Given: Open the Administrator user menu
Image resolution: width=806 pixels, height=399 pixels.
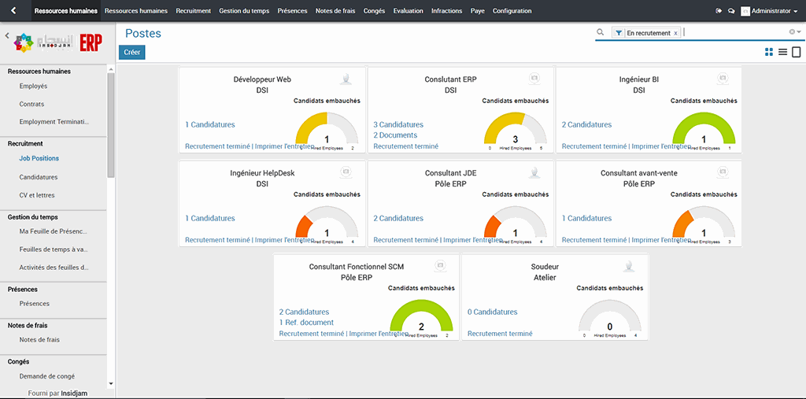Looking at the screenshot, I should pos(769,11).
